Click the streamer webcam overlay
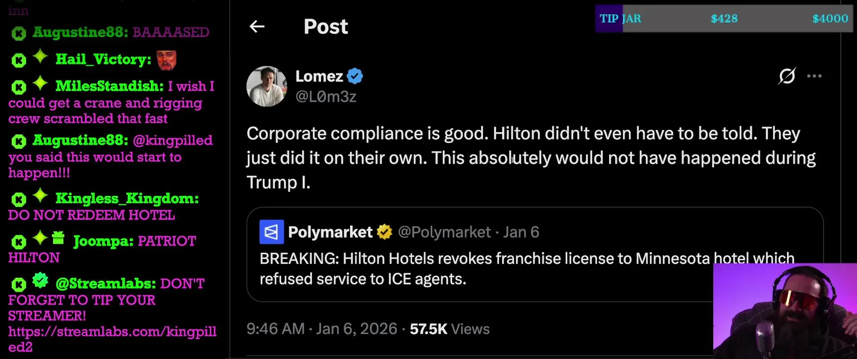857x359 pixels. [785, 311]
